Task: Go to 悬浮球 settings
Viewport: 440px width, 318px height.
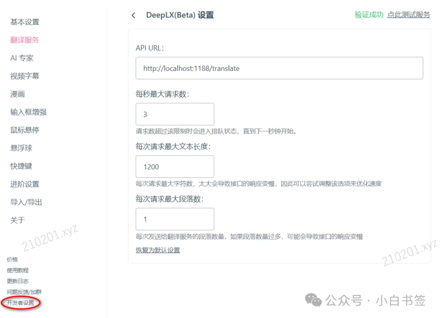Action: pos(21,148)
